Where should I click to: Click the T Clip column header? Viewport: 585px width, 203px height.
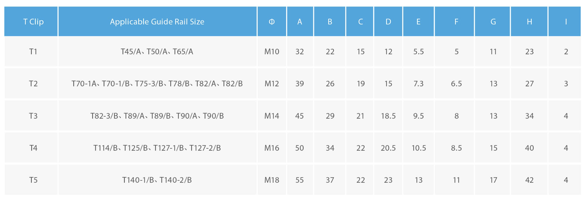click(x=33, y=22)
